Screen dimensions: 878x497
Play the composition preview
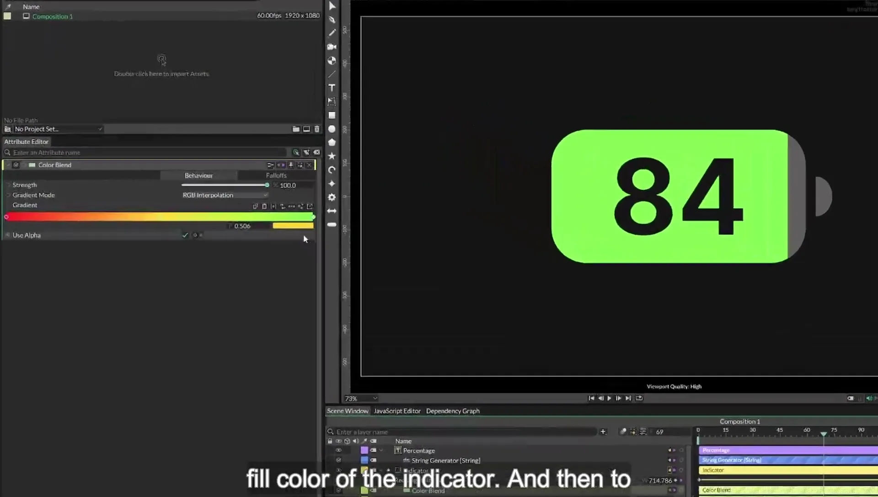coord(609,398)
